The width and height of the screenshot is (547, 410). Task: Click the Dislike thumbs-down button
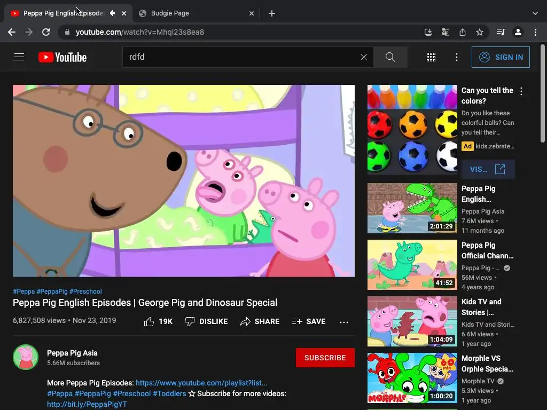tap(206, 321)
